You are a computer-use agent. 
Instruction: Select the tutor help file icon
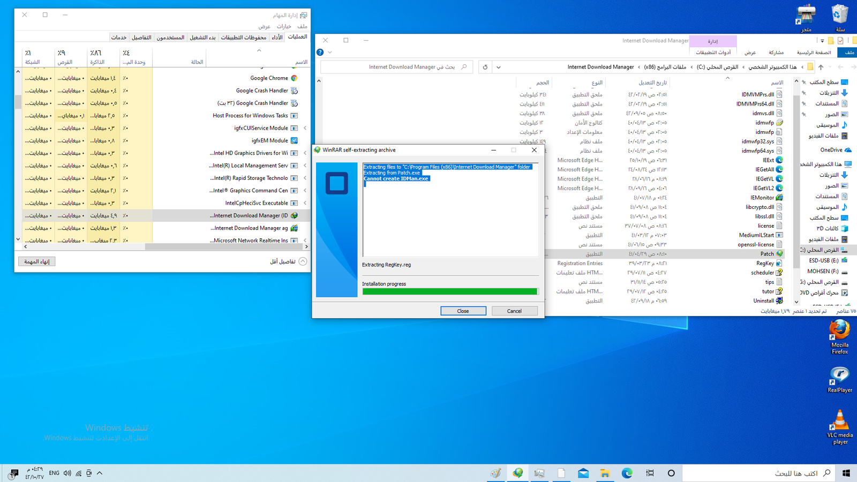pos(779,291)
